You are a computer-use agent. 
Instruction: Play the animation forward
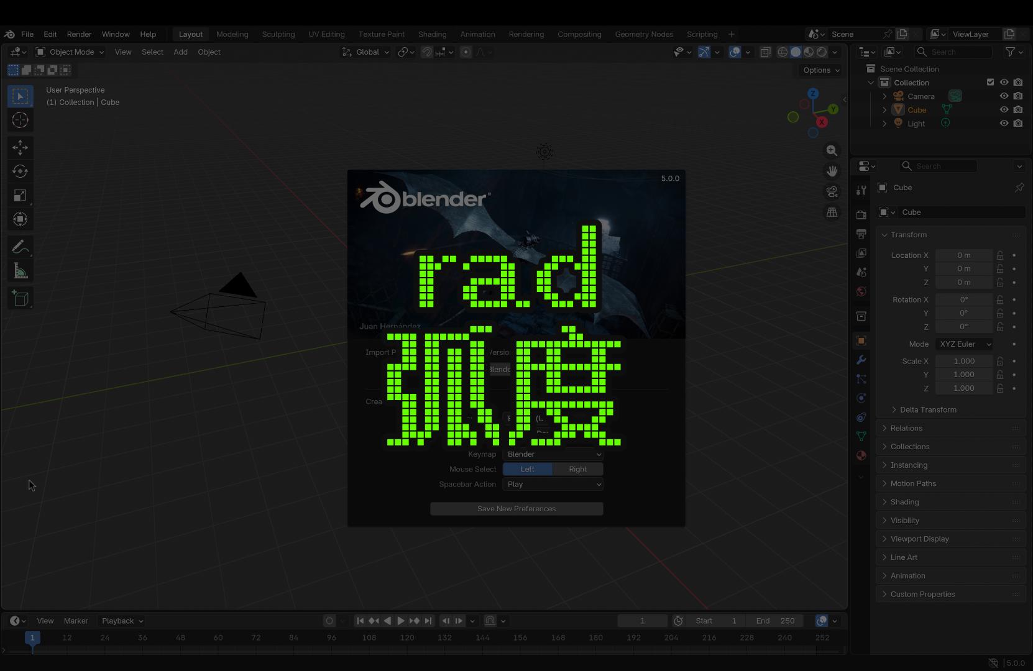[401, 621]
